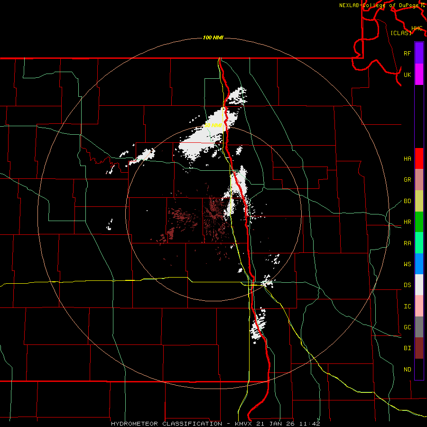Click the 11:42 timestamp
This screenshot has width=427, height=427.
[309, 424]
